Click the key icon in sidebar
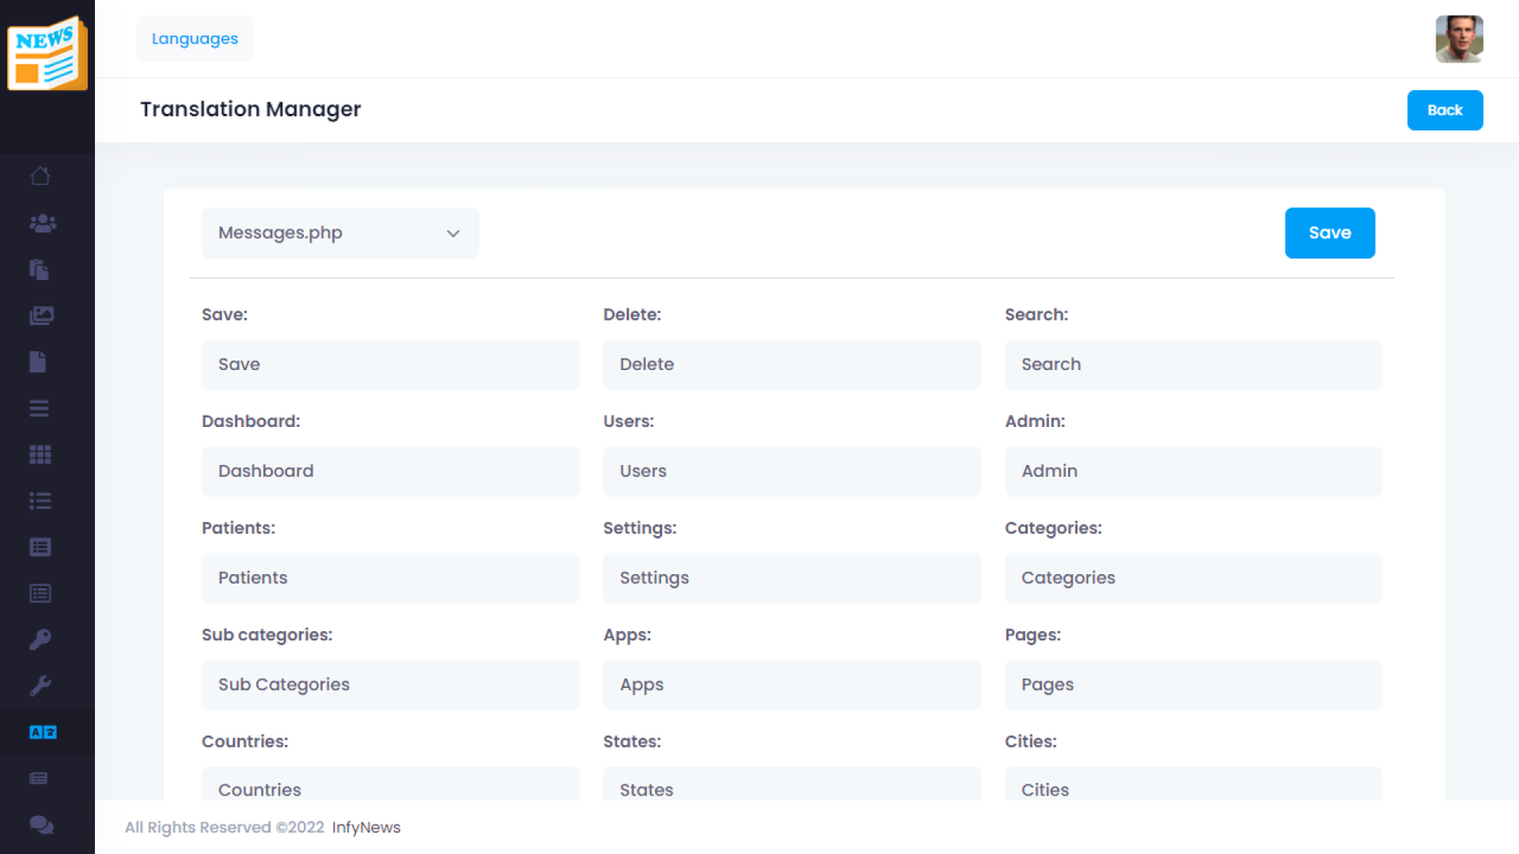The height and width of the screenshot is (854, 1519). (x=40, y=640)
